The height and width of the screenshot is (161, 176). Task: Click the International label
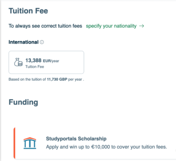coord(24,42)
